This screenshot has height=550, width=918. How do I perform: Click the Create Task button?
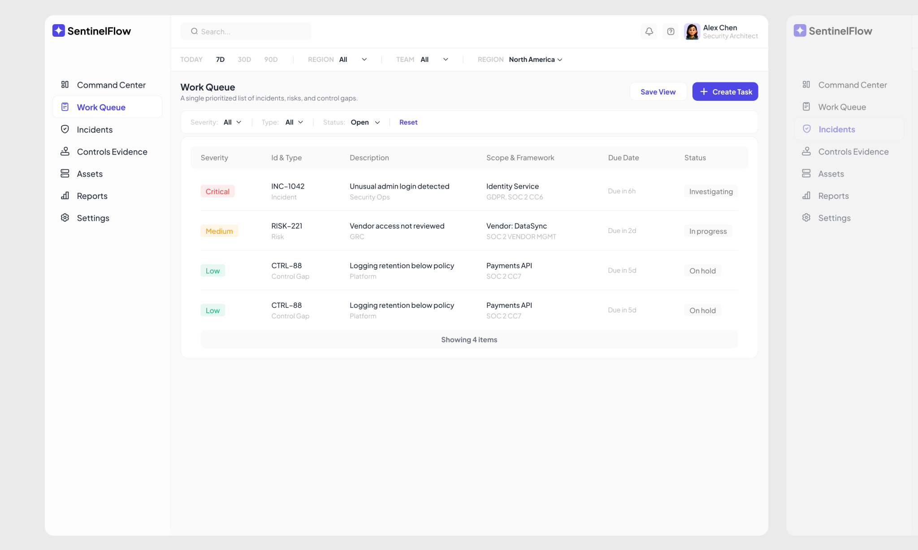[x=725, y=92]
